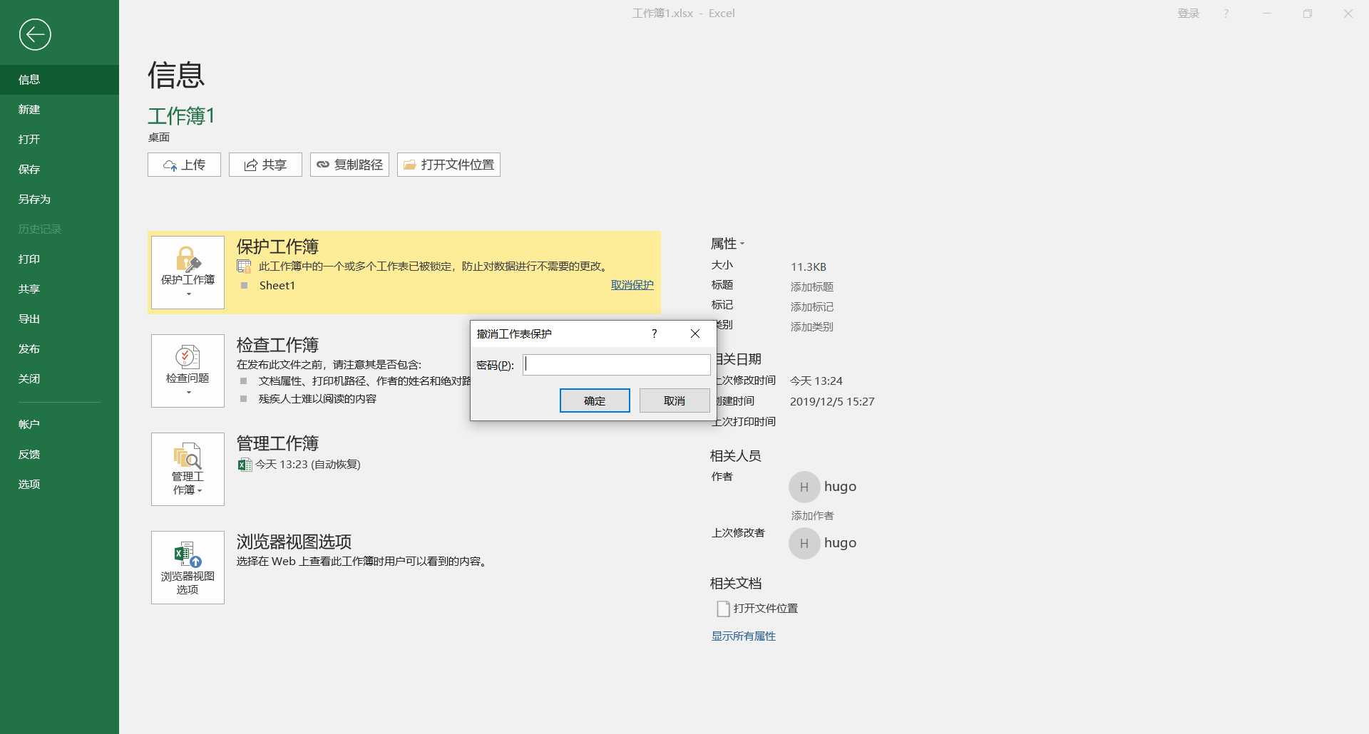Open file location under 相关文档
Image resolution: width=1369 pixels, height=734 pixels.
click(757, 609)
